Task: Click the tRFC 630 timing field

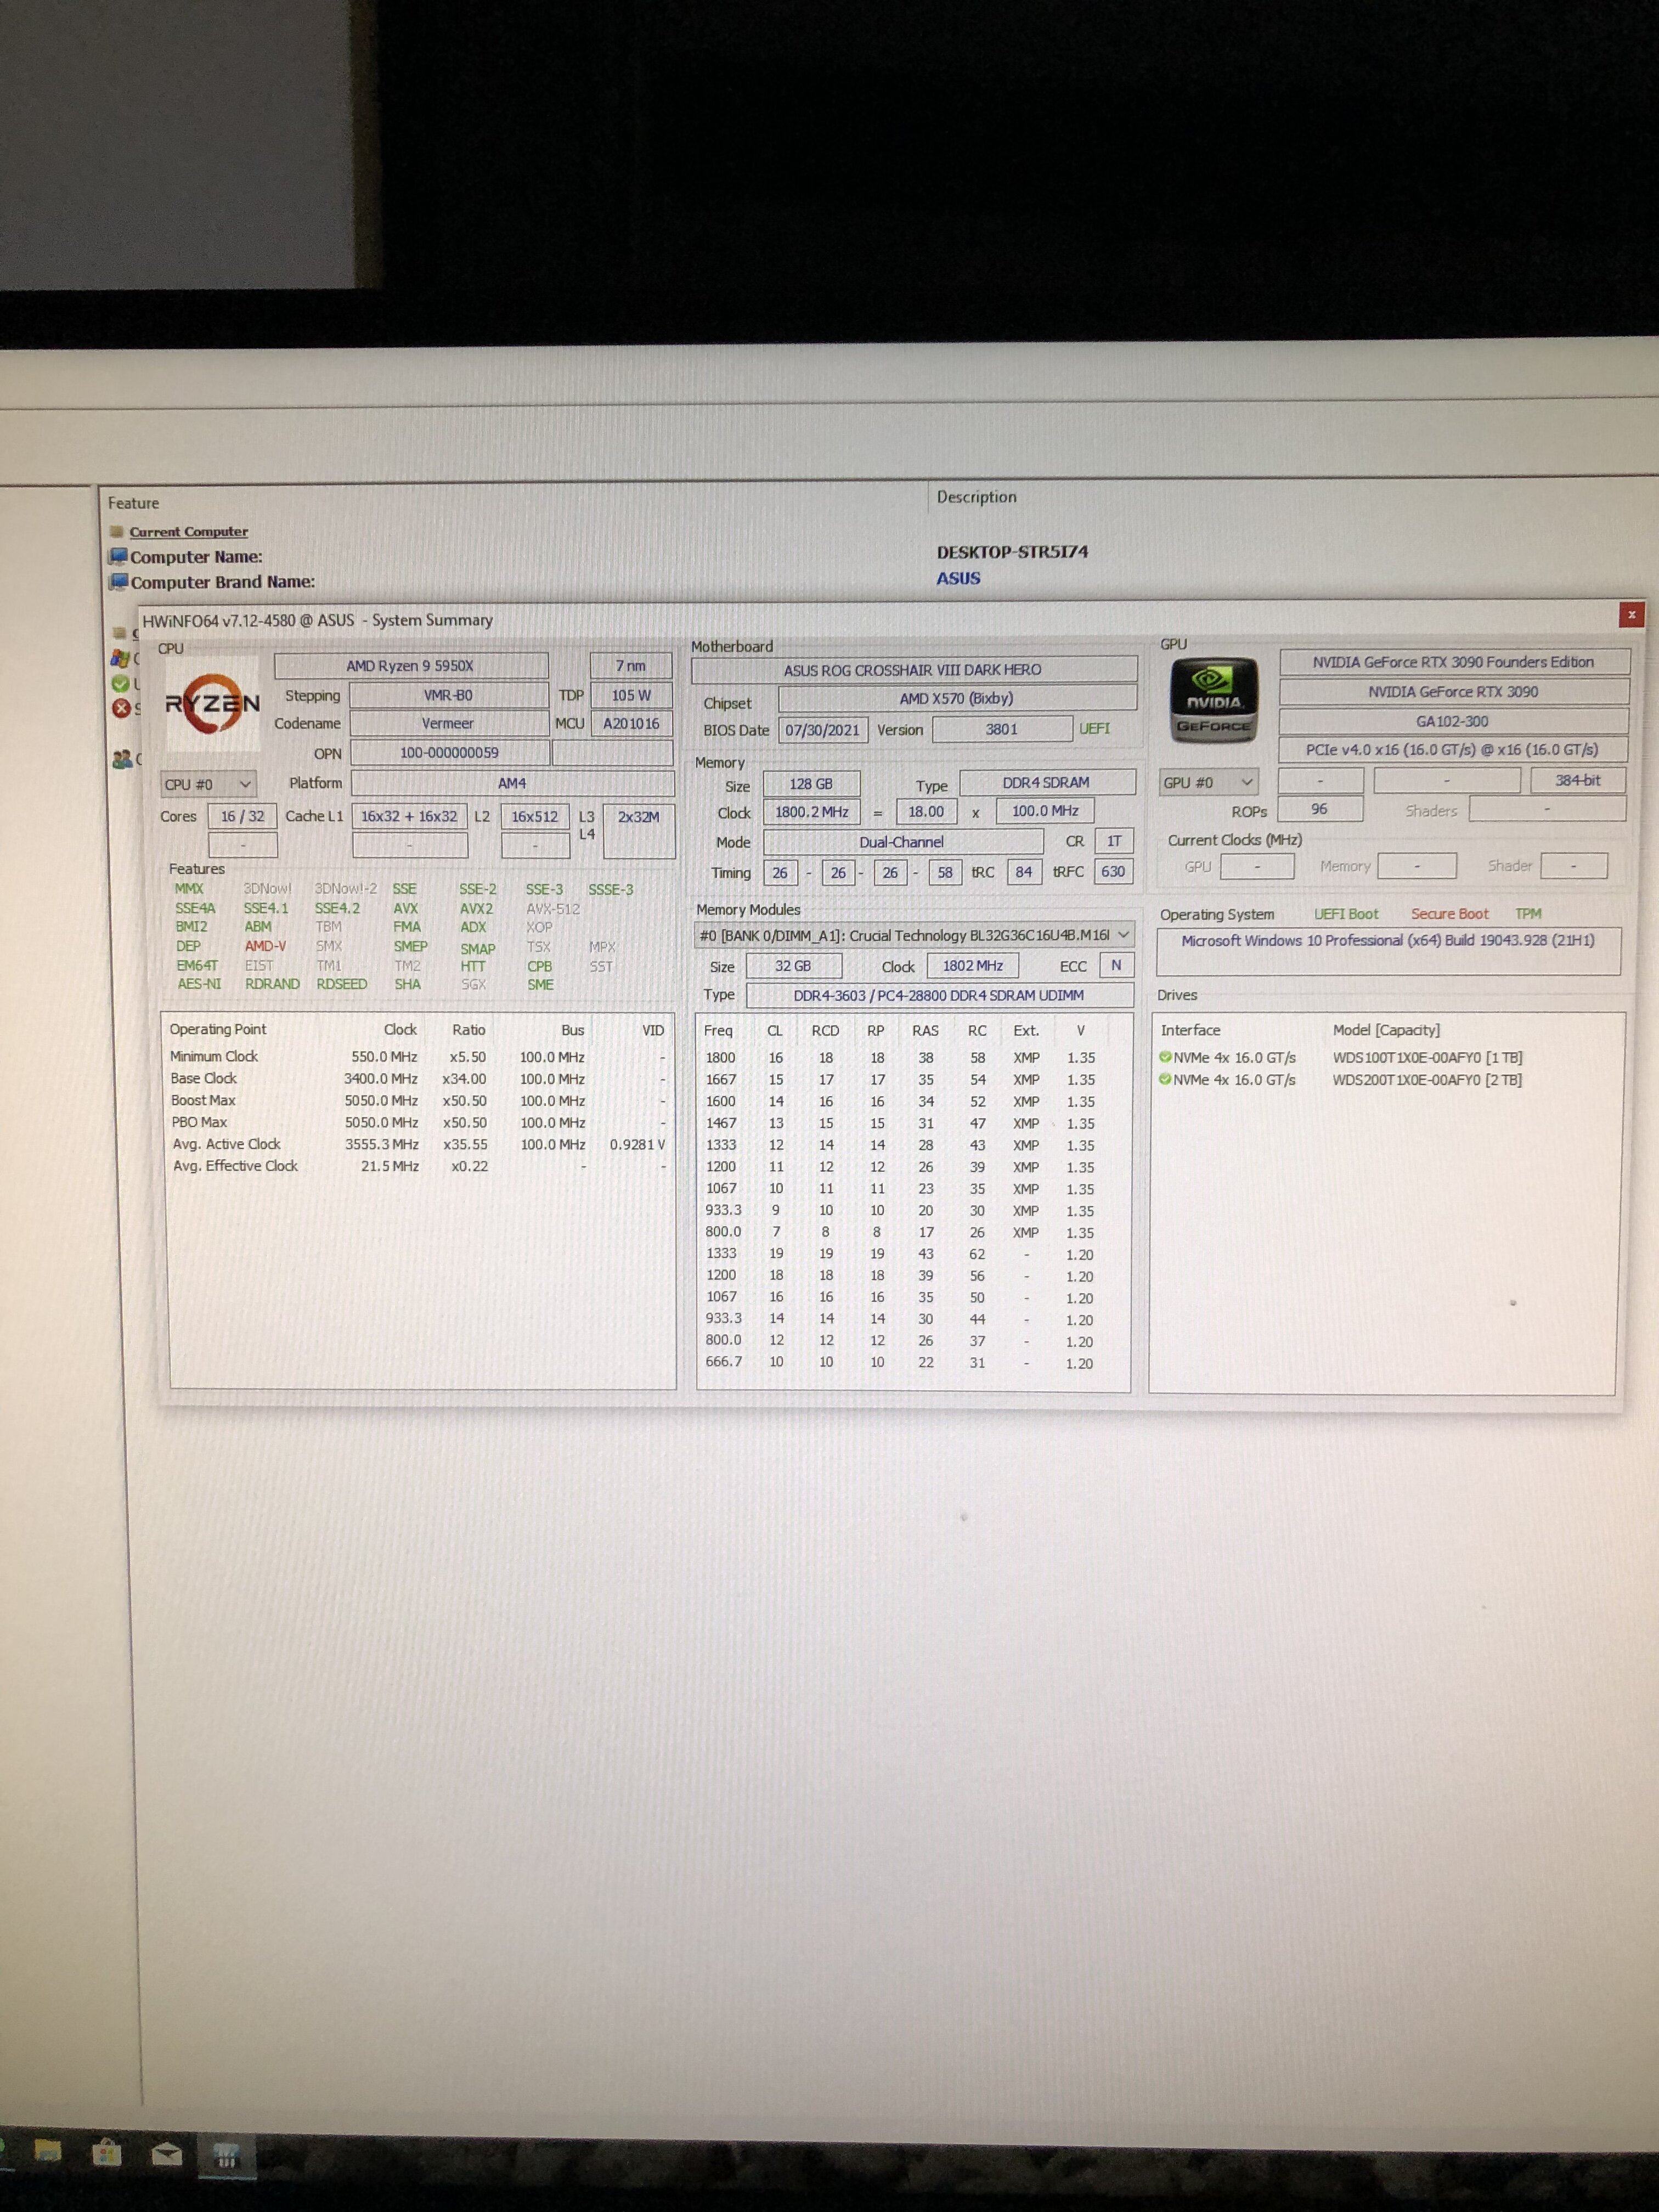Action: 1113,871
